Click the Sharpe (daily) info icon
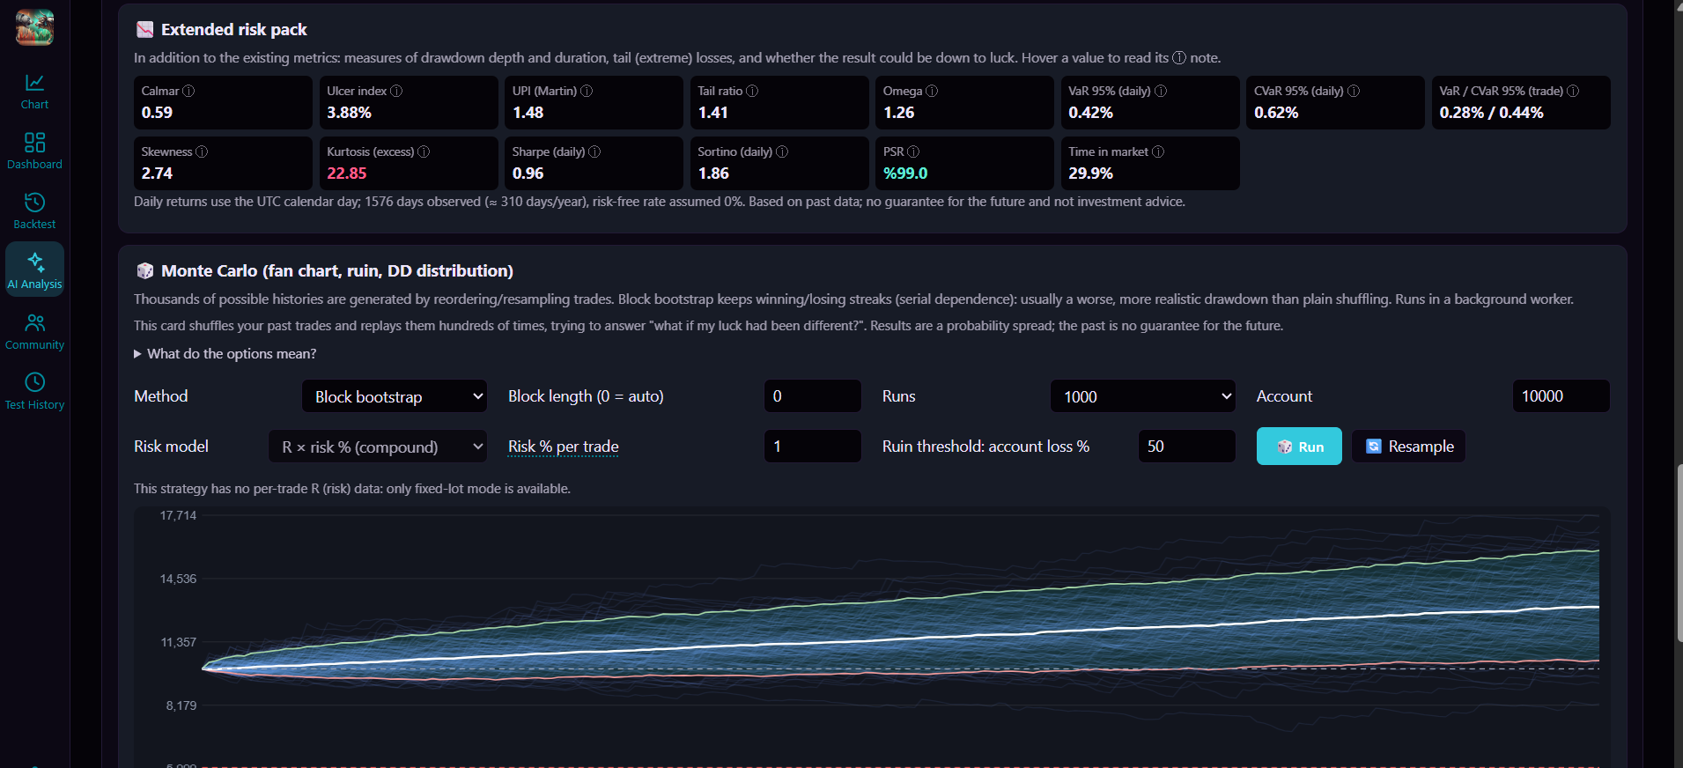The height and width of the screenshot is (768, 1683). tap(594, 151)
